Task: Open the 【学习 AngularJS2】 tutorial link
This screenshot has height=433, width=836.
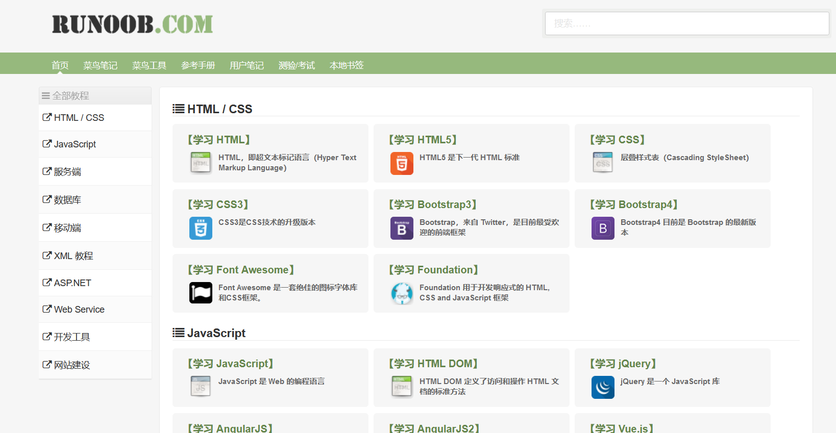Action: [x=434, y=428]
